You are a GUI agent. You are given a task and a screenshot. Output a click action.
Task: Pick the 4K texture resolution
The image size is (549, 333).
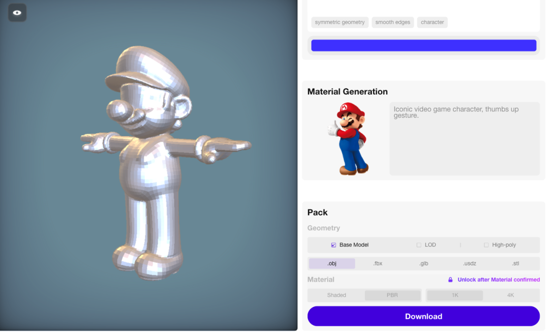(510, 295)
